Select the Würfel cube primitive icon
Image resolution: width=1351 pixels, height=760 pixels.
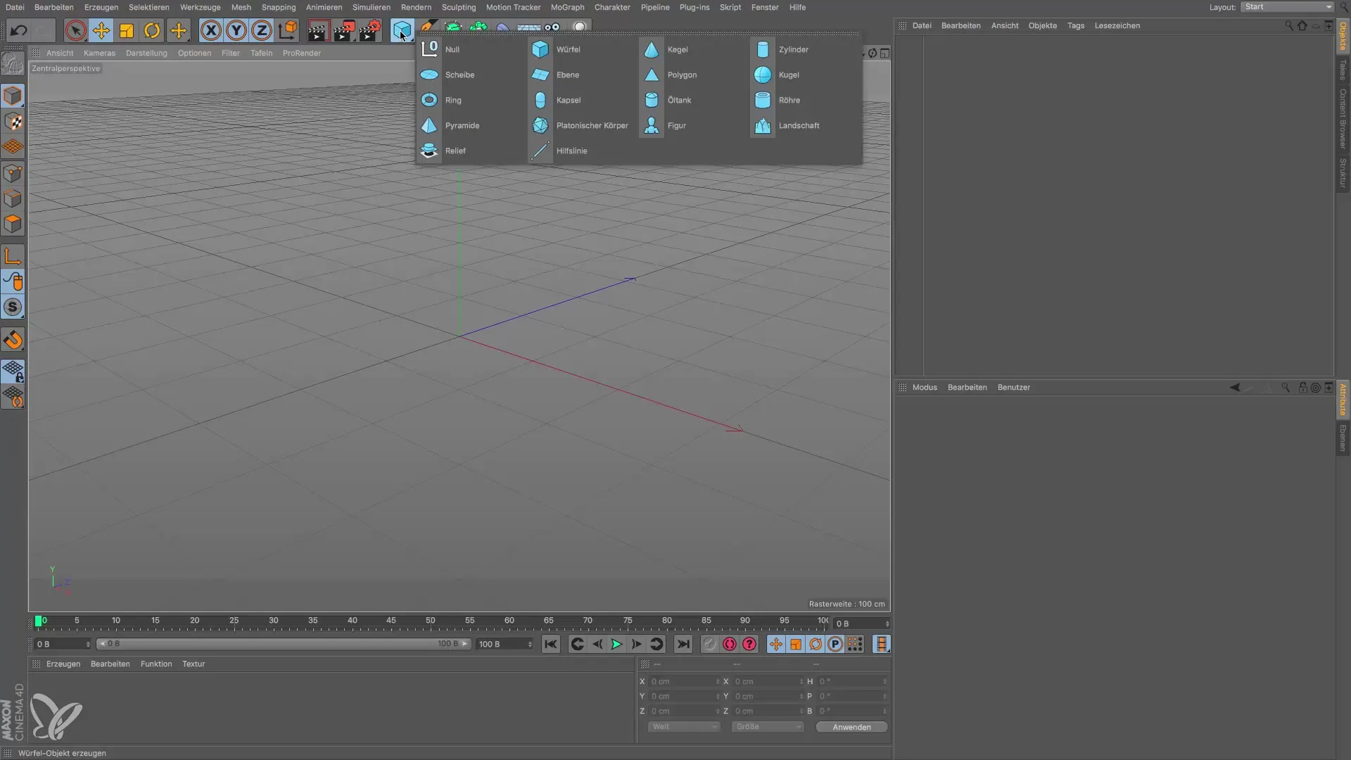[540, 49]
